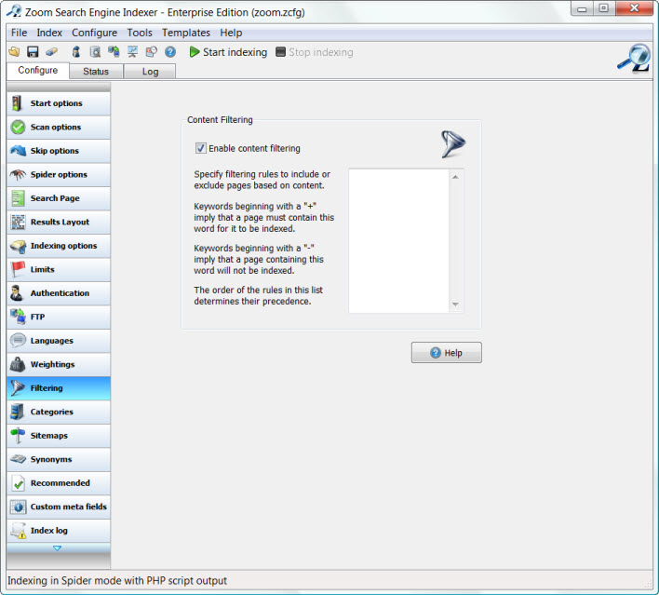Open Start options section

tap(59, 103)
